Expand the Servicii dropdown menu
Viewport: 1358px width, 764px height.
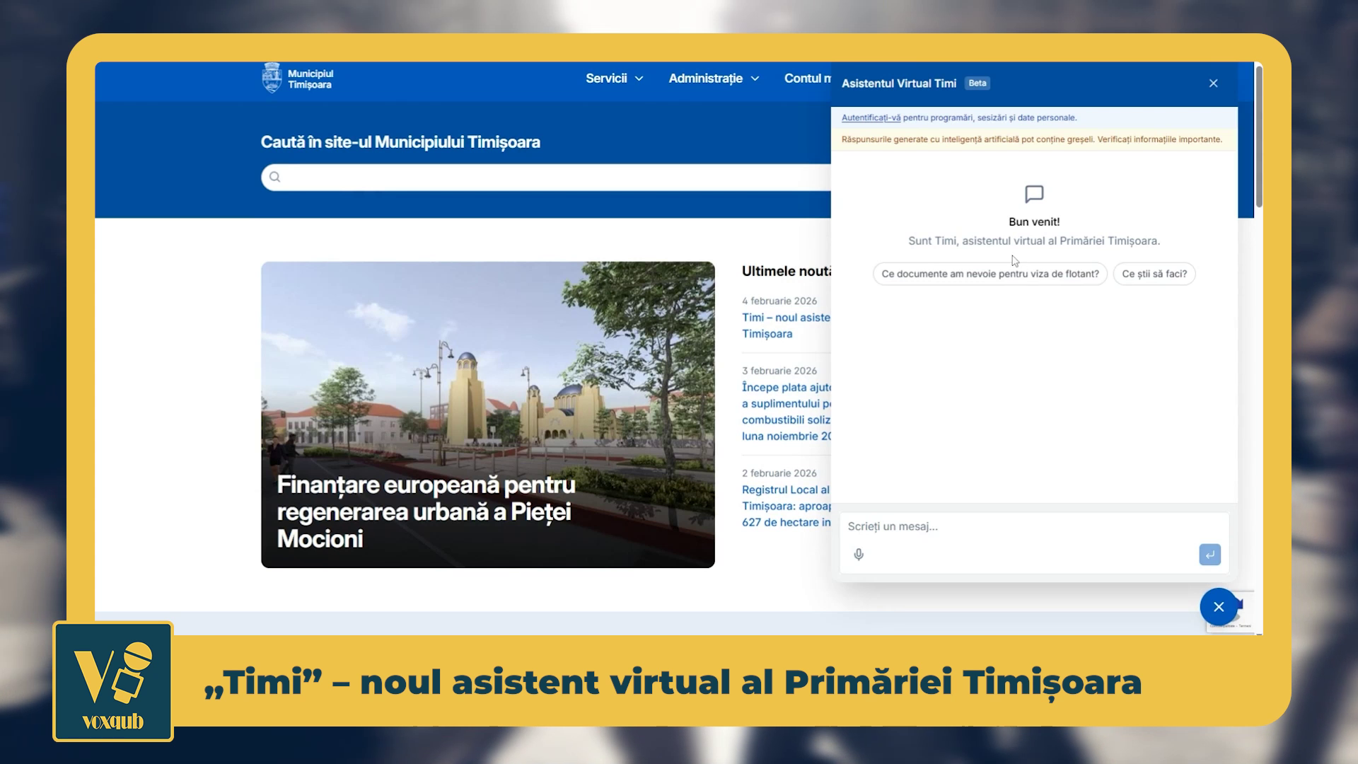click(x=614, y=79)
